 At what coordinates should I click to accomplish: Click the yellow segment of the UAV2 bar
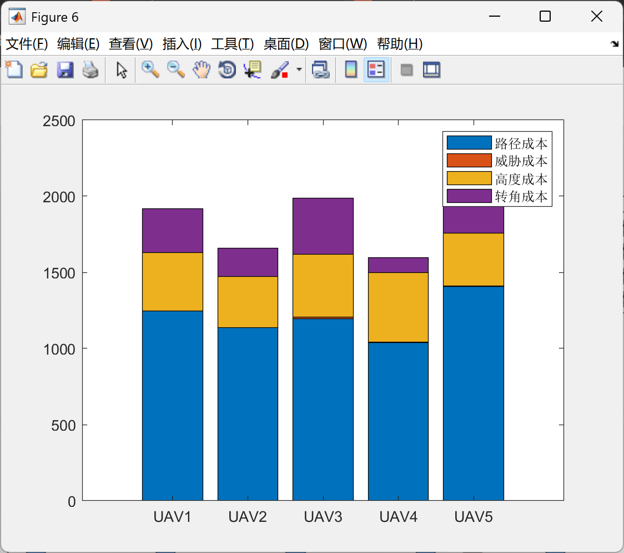point(248,302)
